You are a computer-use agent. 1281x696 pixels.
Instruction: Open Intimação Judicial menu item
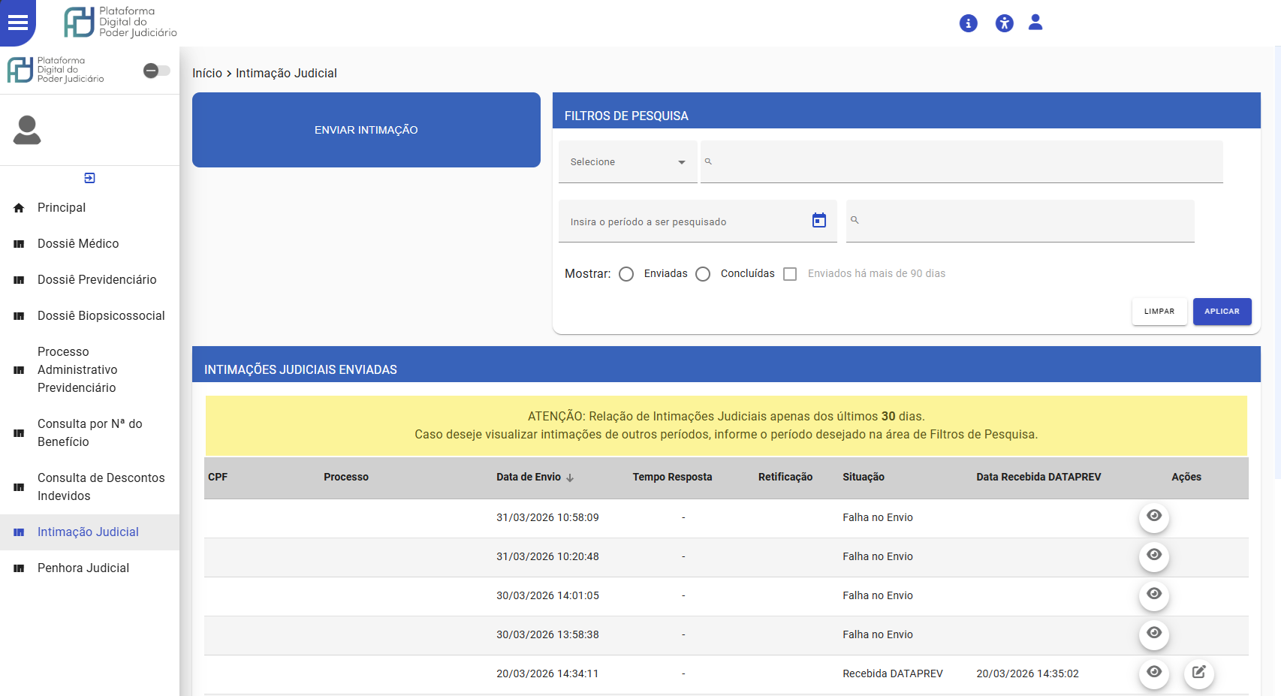(89, 532)
